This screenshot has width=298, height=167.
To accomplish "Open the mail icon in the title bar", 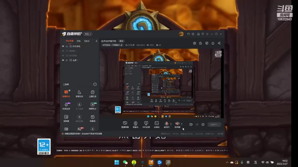I will click(x=188, y=34).
